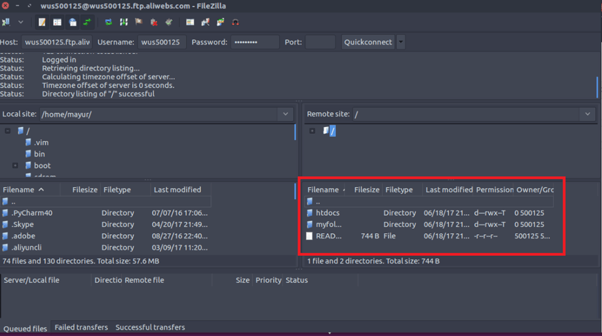
Task: Reconnect to the last server icon
Action: pyautogui.click(x=169, y=22)
